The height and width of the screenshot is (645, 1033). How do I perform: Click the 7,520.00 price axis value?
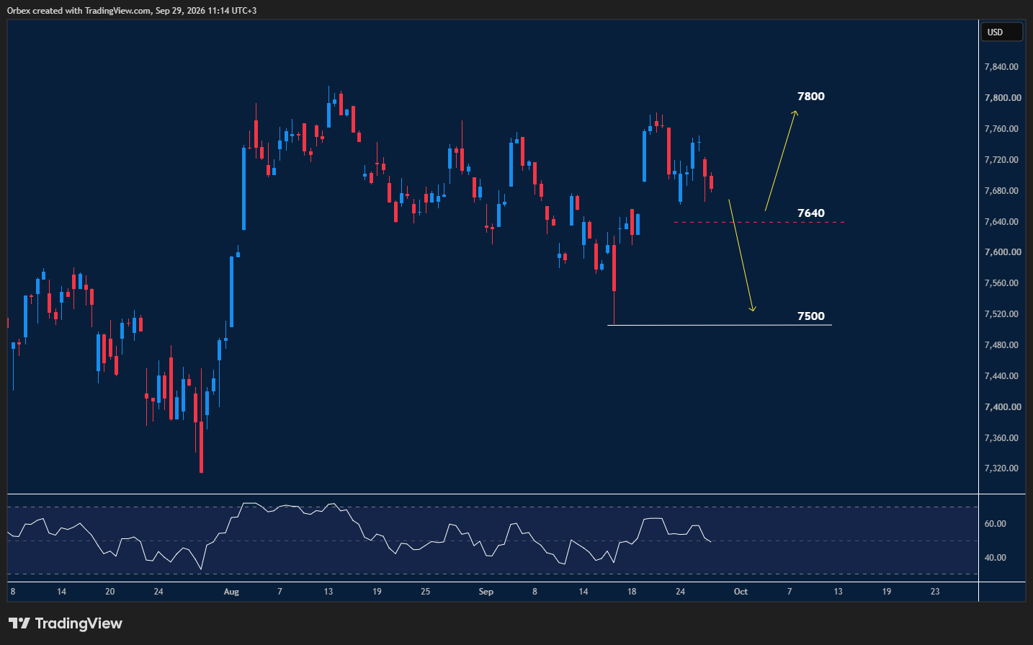click(1001, 314)
